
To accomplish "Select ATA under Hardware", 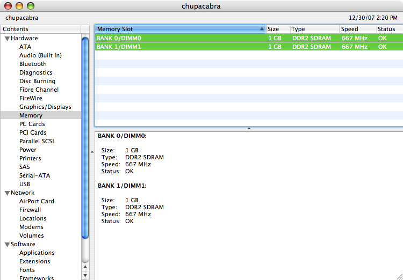I will [x=25, y=47].
